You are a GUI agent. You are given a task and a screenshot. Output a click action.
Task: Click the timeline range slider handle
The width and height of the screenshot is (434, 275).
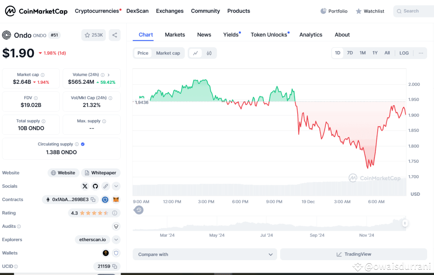(x=405, y=223)
